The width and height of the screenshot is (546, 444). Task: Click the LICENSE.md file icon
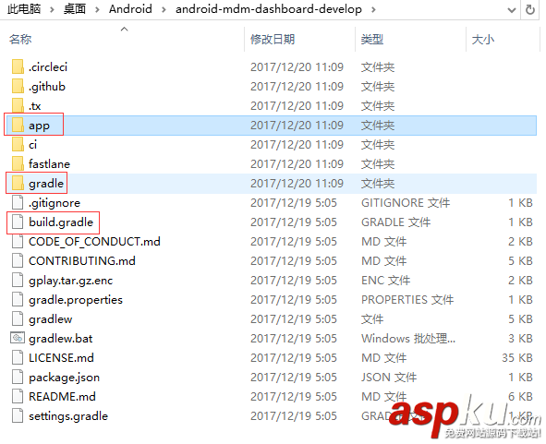click(x=18, y=358)
